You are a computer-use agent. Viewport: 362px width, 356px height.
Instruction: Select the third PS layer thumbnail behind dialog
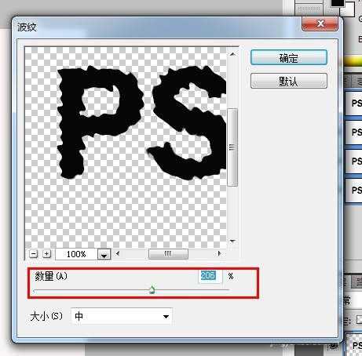[354, 161]
